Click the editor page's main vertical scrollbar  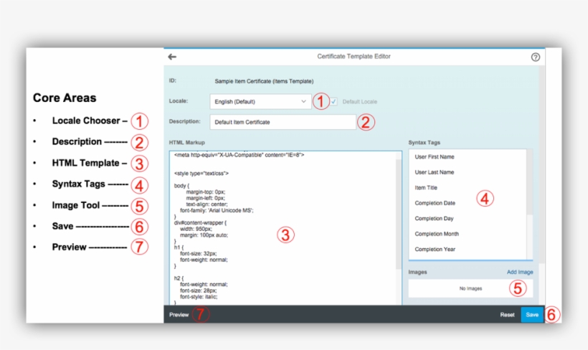[x=541, y=165]
